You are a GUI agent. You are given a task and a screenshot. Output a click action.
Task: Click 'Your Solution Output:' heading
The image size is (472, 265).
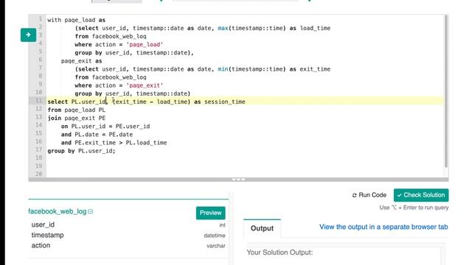tap(280, 252)
